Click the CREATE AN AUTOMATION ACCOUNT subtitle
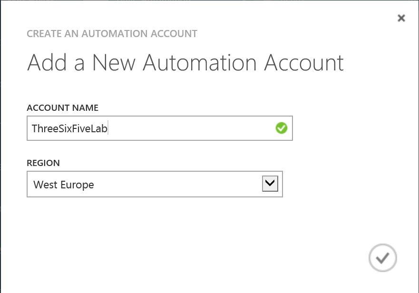The image size is (419, 293). [x=112, y=34]
